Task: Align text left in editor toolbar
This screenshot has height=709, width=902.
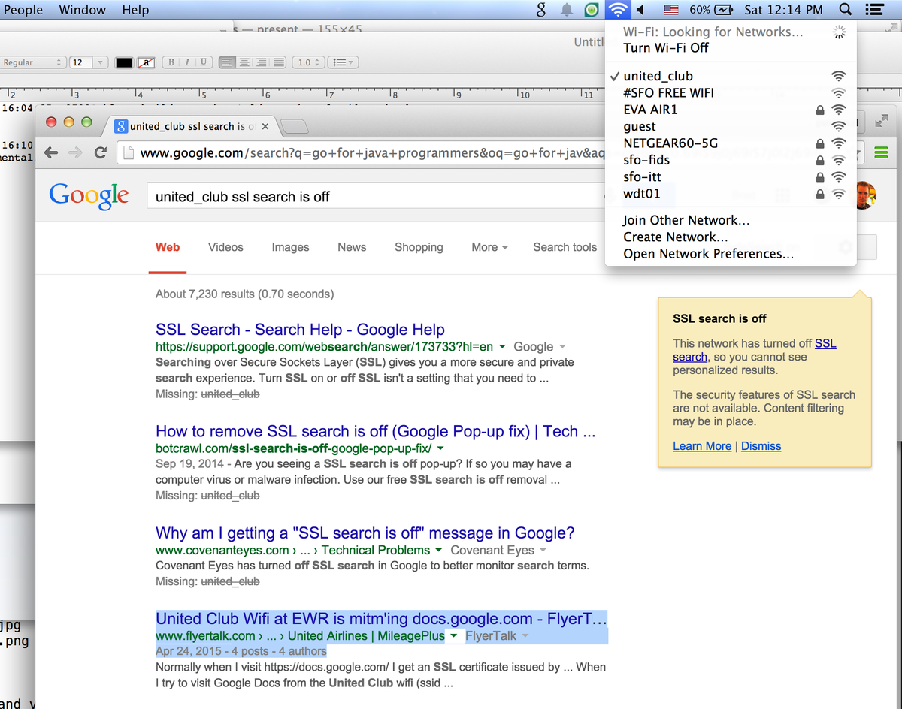Action: [x=227, y=62]
